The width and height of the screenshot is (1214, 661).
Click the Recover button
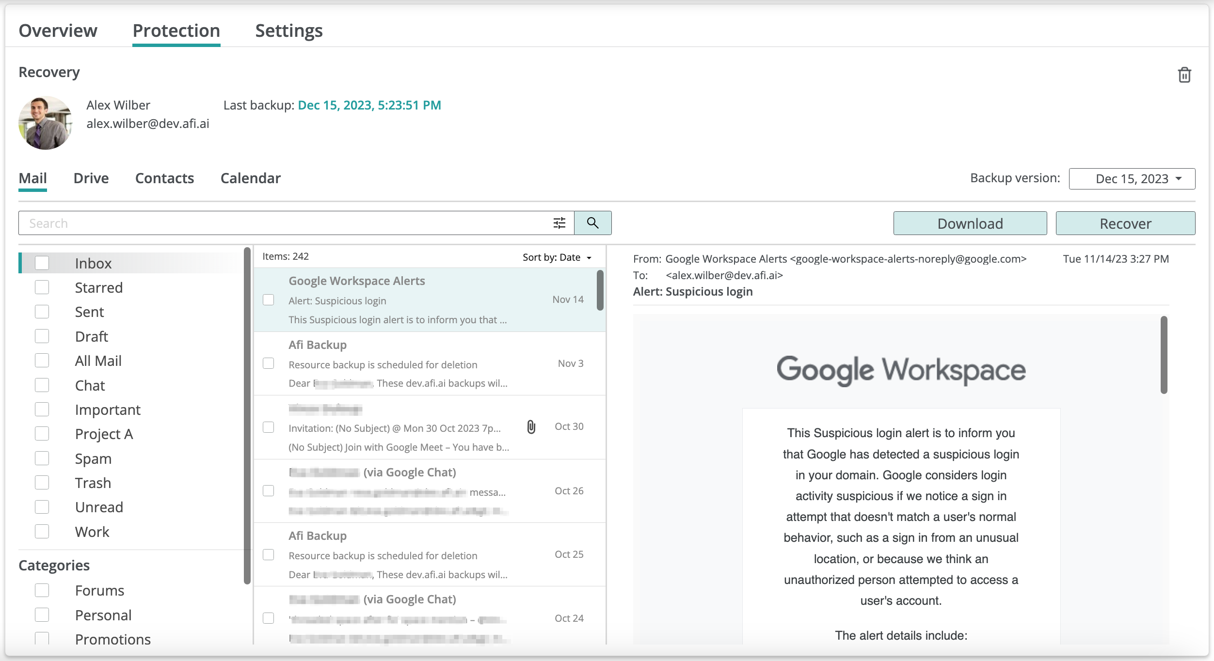click(x=1125, y=223)
